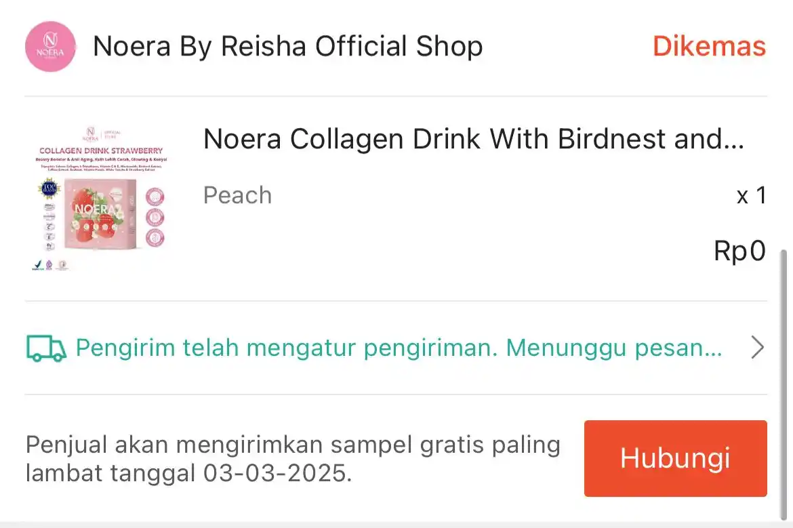Click the Peach variant label
This screenshot has width=793, height=528.
(237, 195)
